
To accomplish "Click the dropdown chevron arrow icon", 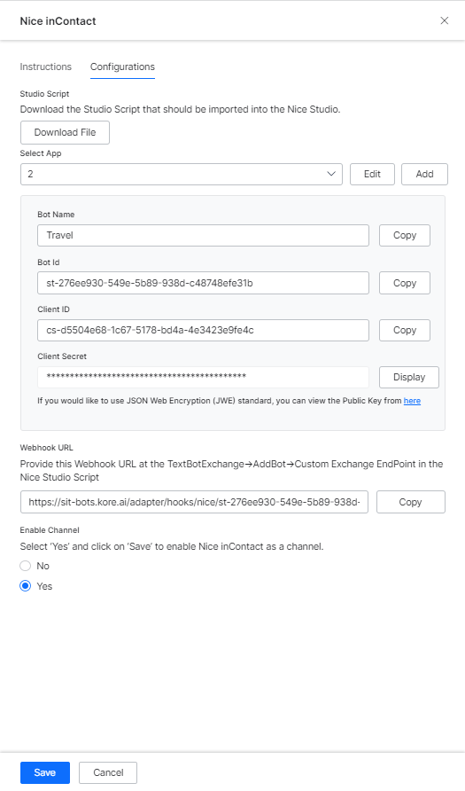I will click(331, 174).
